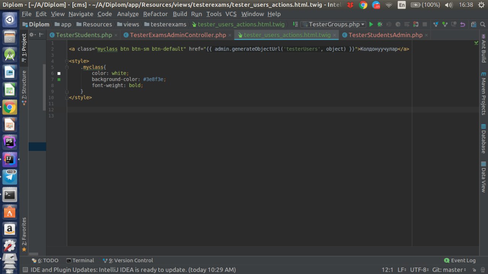Click the VCS Update Project icon

435,24
